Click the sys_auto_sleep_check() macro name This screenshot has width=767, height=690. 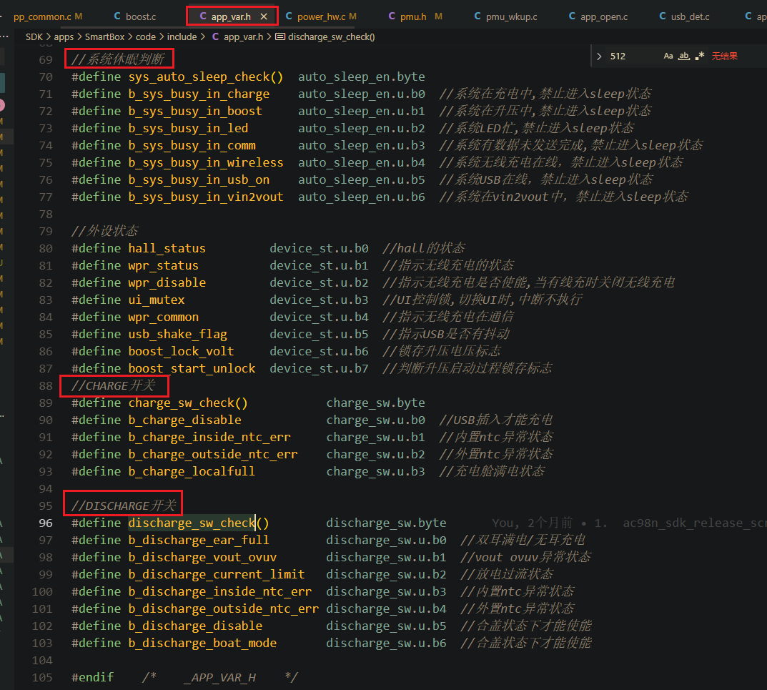pyautogui.click(x=206, y=77)
